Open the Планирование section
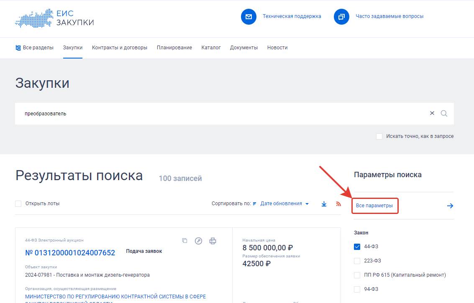 [x=174, y=47]
